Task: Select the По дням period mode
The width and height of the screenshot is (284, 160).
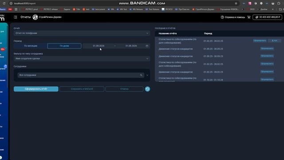Action: point(64,46)
